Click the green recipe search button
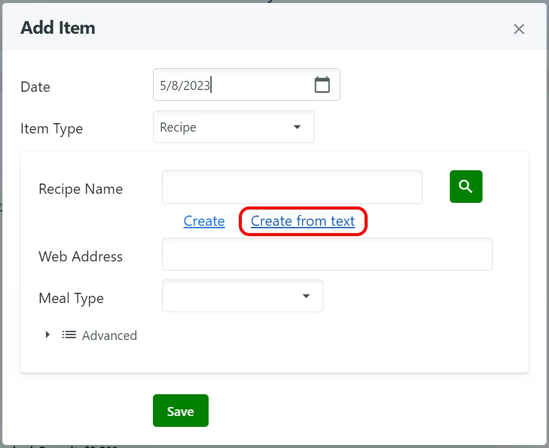Image resolution: width=549 pixels, height=448 pixels. (466, 187)
